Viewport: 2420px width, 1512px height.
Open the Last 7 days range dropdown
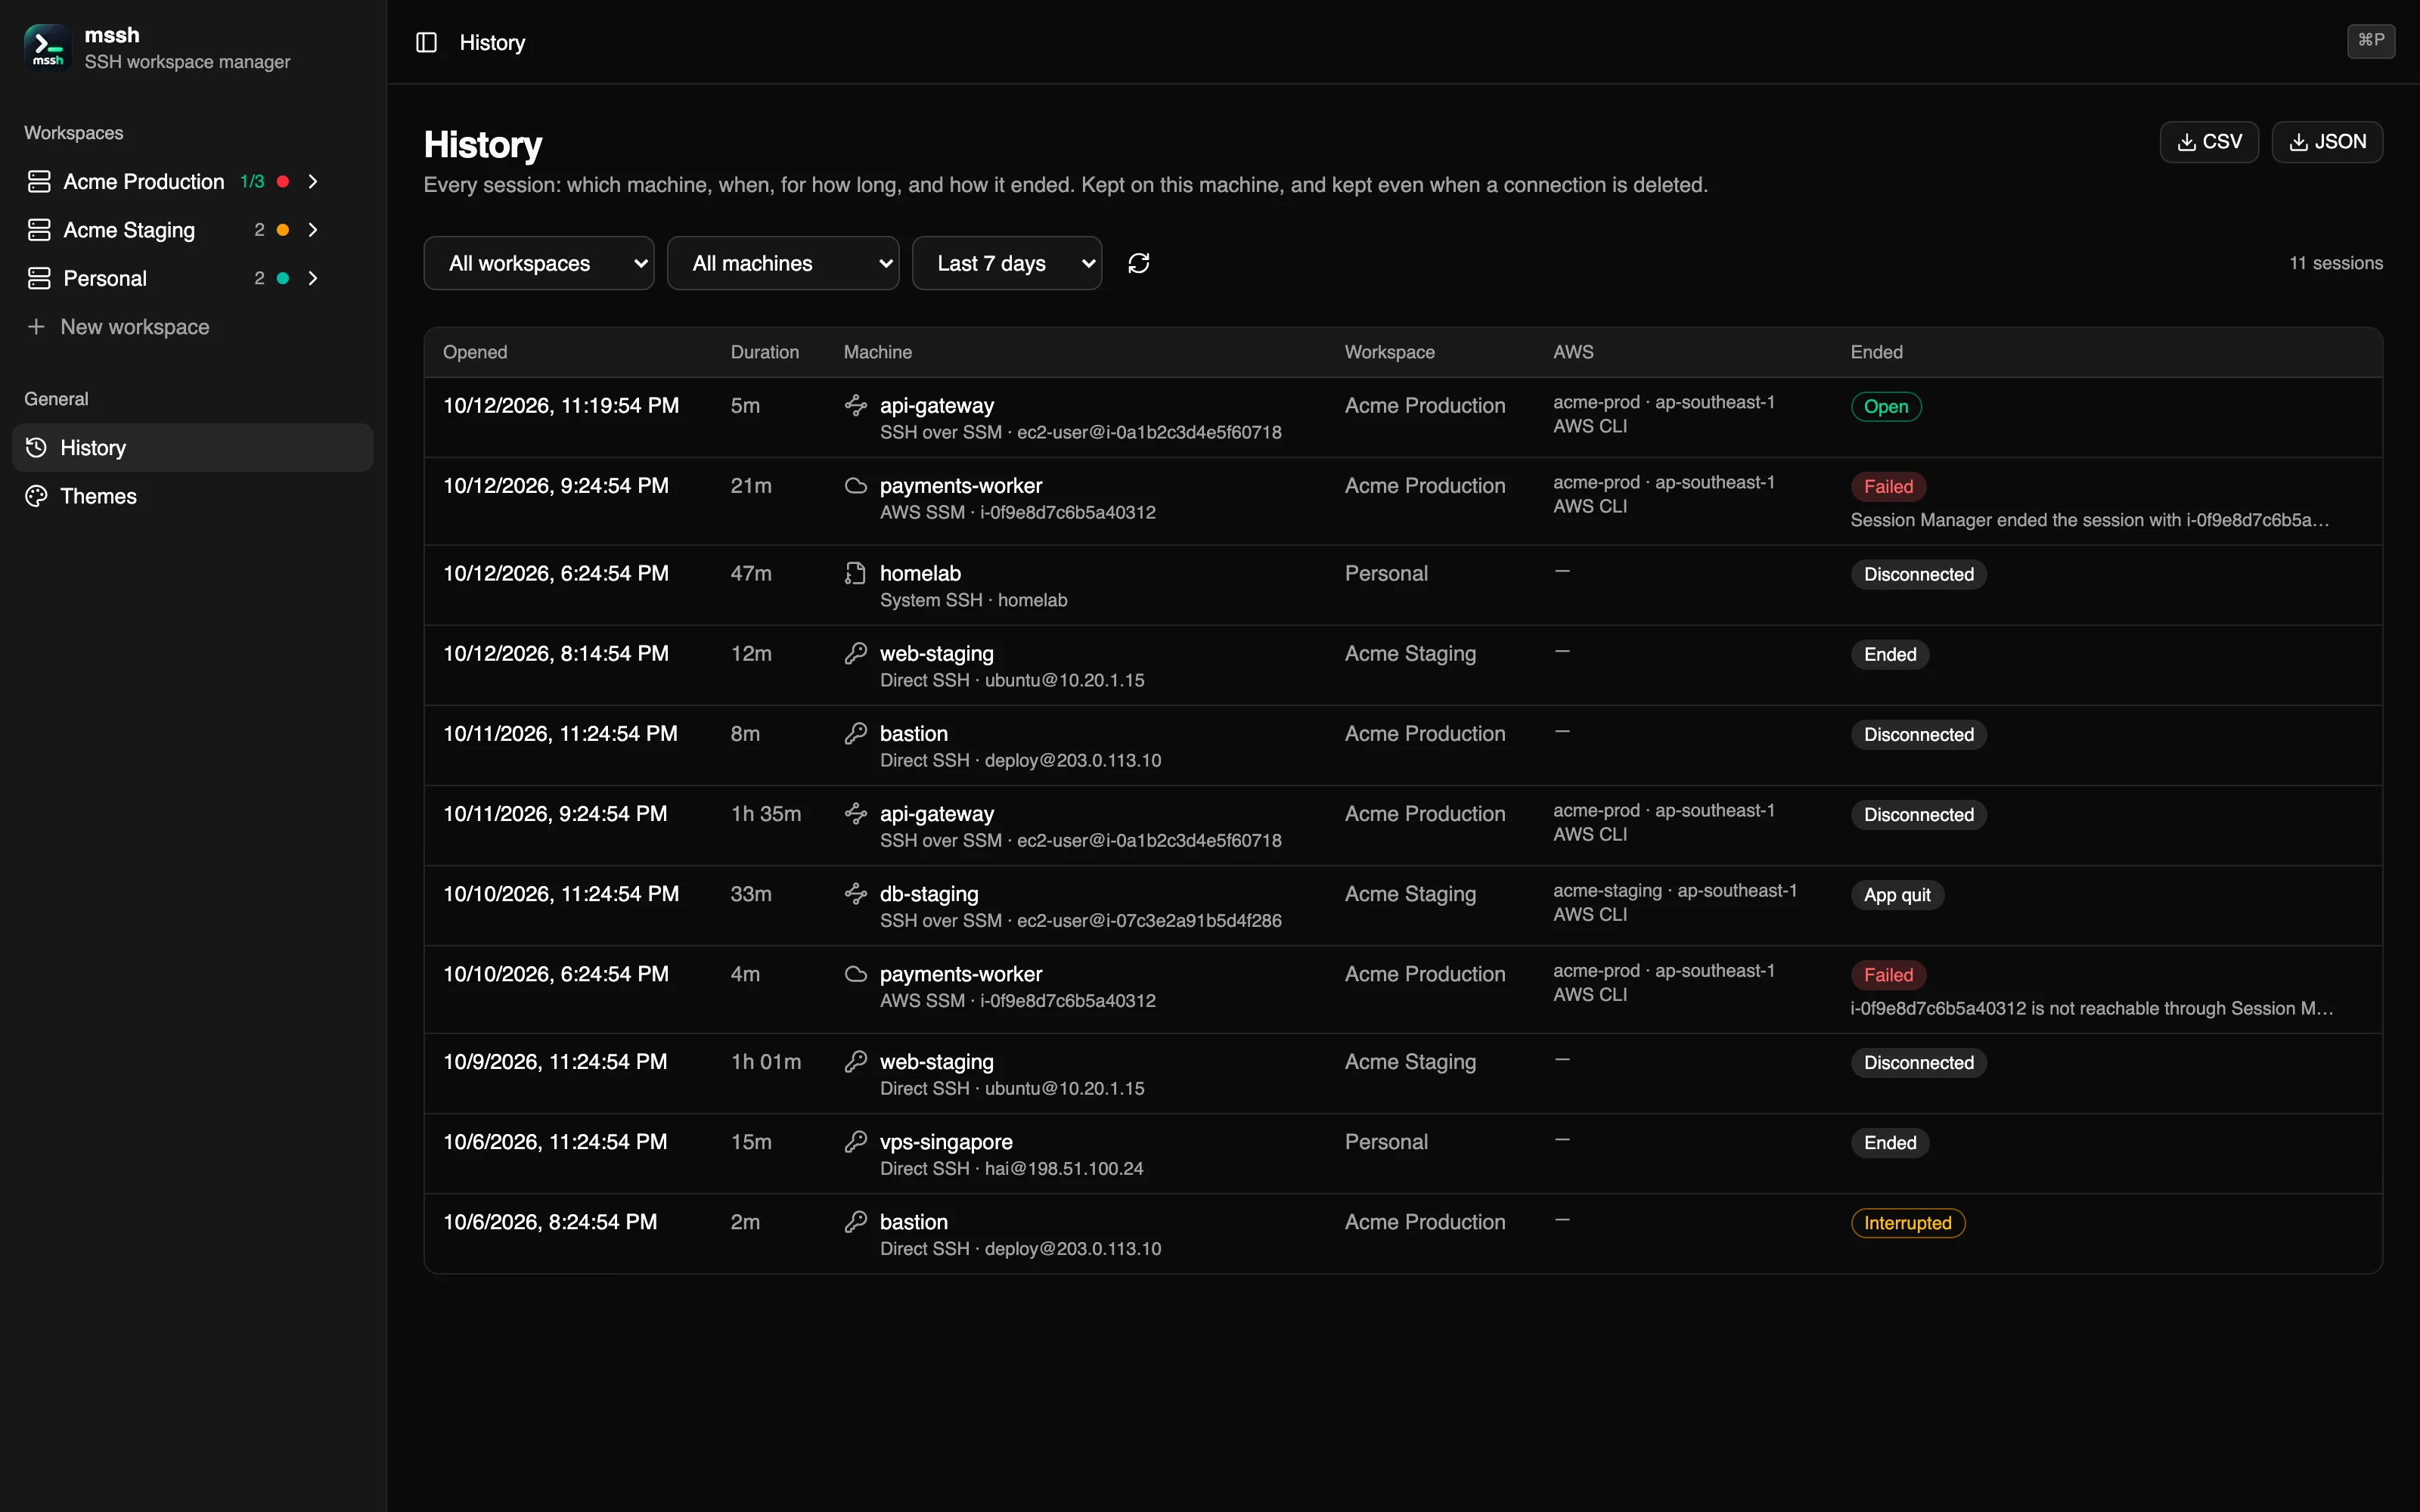(1007, 263)
